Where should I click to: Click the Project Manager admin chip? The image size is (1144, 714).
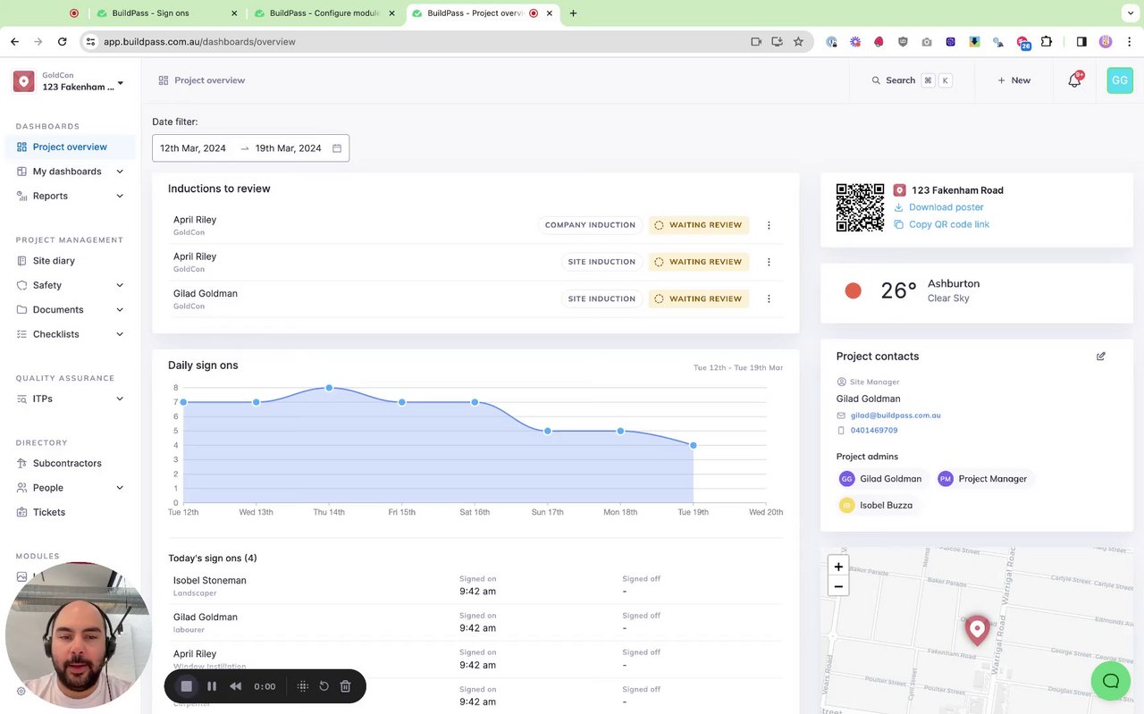coord(983,479)
